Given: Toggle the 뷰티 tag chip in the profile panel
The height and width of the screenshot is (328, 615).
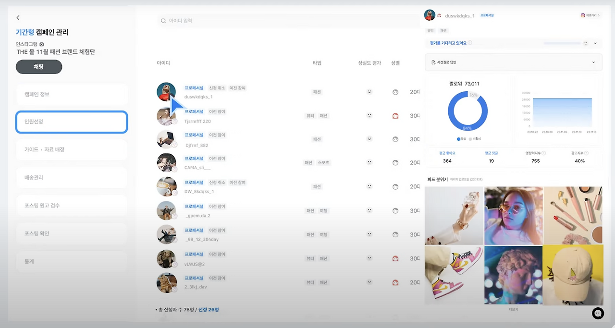Looking at the screenshot, I should (x=430, y=30).
